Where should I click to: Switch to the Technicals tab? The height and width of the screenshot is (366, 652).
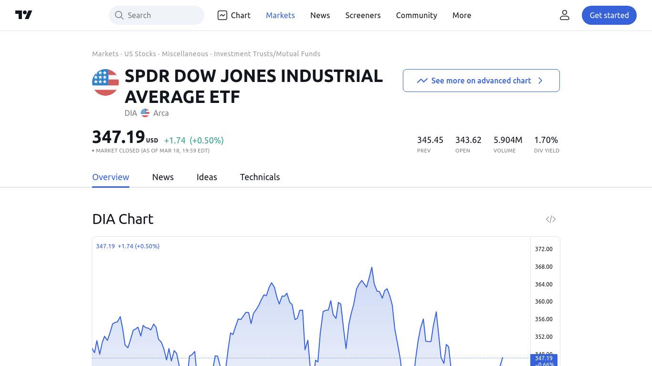260,177
